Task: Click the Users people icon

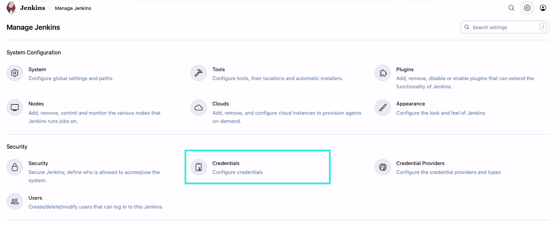Action: click(x=15, y=202)
